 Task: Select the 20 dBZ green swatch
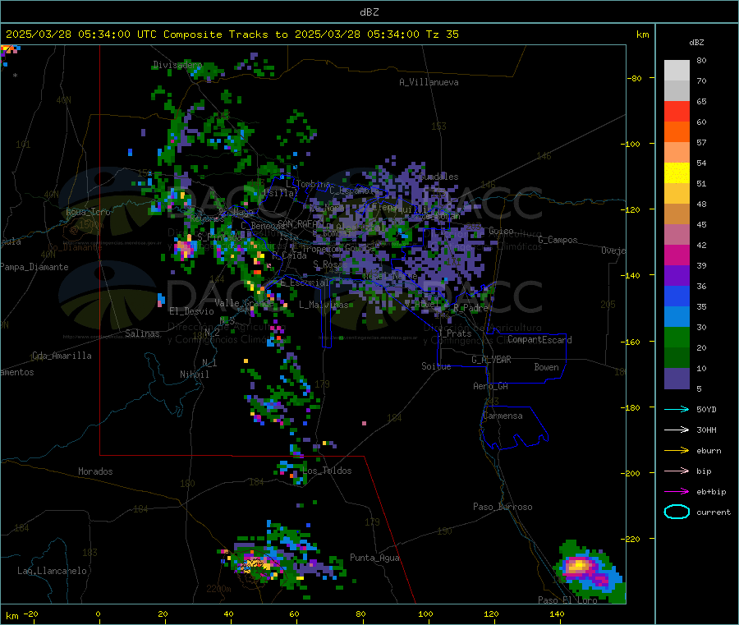(677, 338)
